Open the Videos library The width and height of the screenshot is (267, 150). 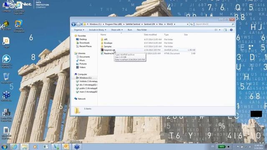tap(82, 67)
